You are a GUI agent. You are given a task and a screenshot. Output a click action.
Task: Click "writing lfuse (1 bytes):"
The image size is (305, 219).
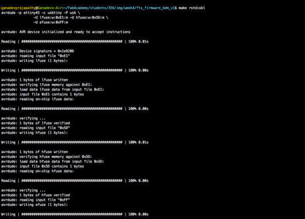[43, 61]
